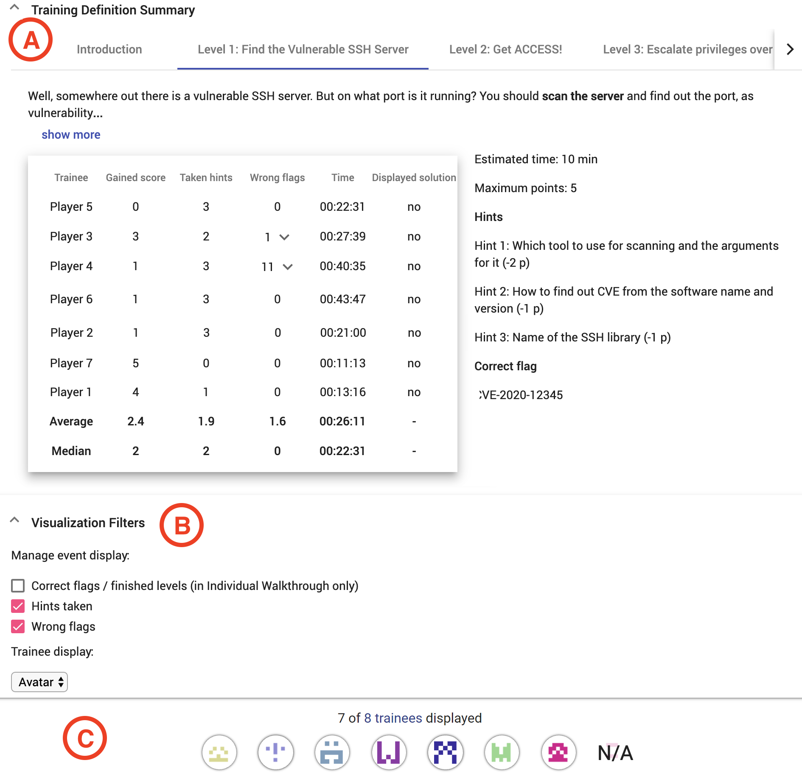
Task: Open the Avatar trainee display dropdown
Action: pyautogui.click(x=39, y=682)
